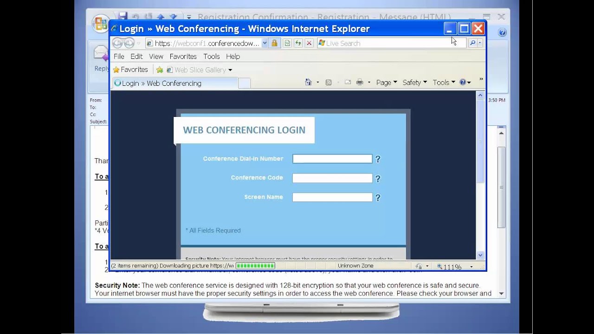Click the Read Mail icon
This screenshot has height=334, width=594.
(348, 83)
